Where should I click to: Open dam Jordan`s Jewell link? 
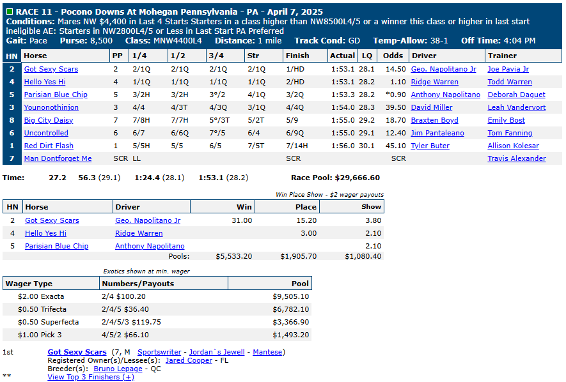point(217,352)
